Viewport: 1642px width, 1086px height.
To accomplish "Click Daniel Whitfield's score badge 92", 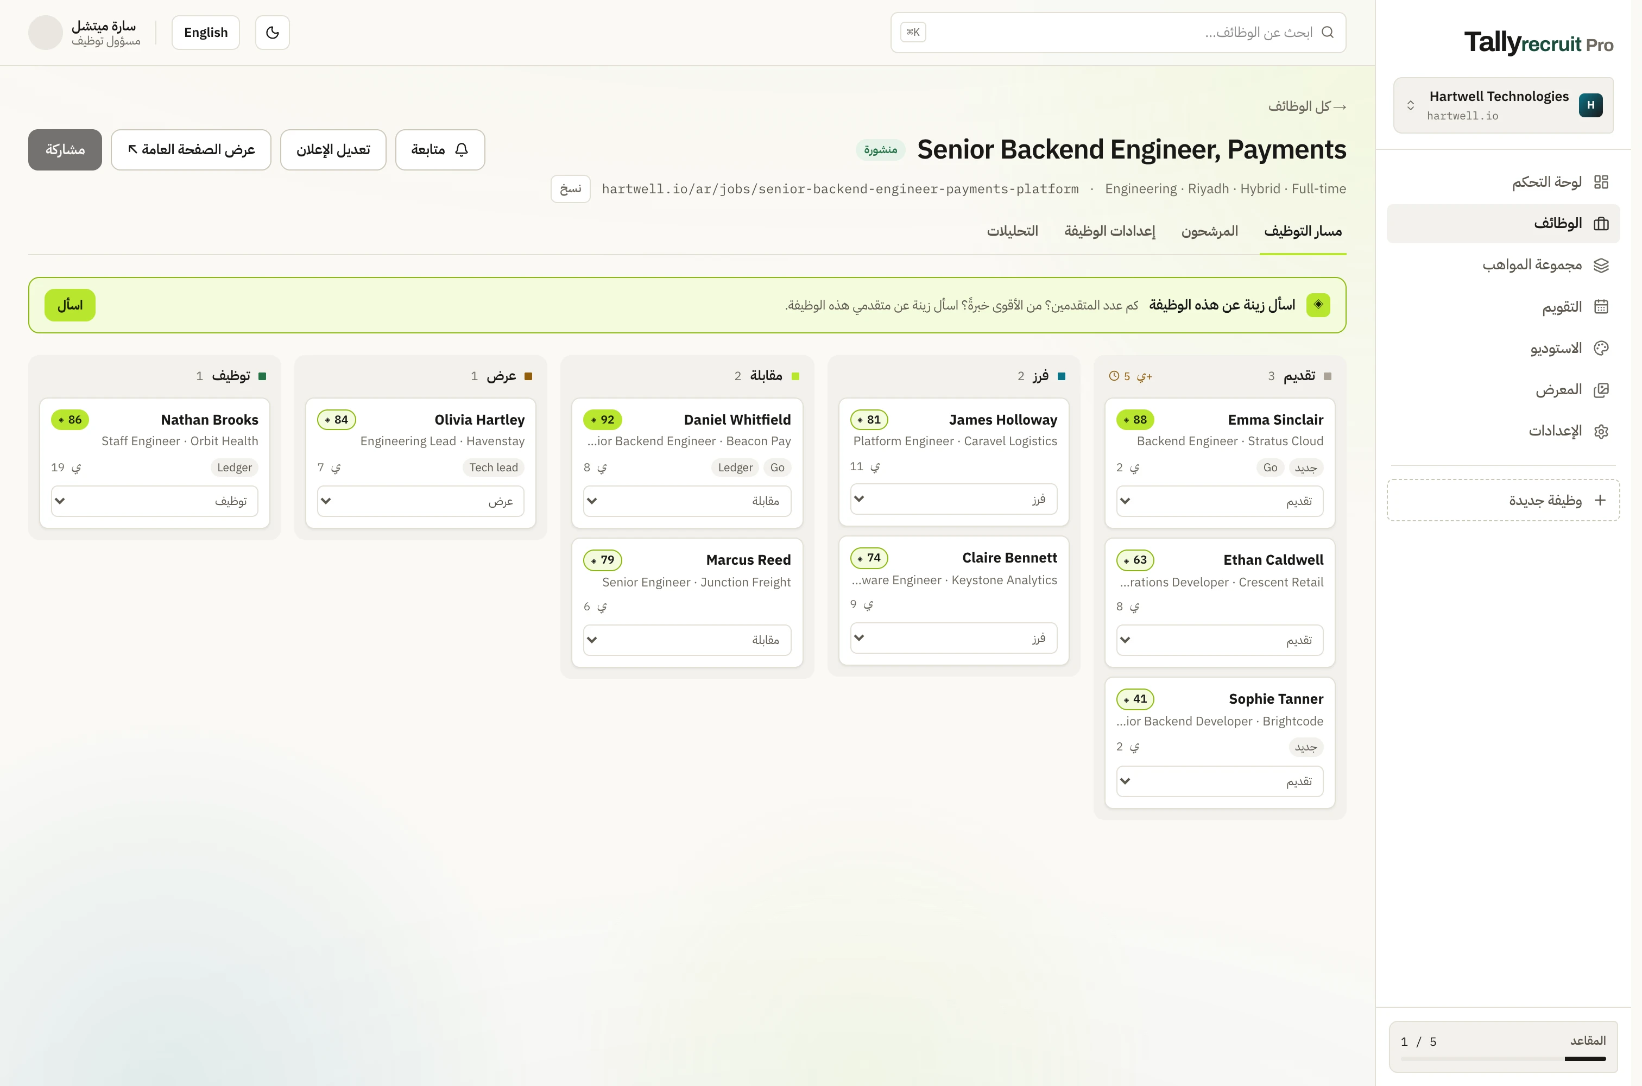I will 603,420.
